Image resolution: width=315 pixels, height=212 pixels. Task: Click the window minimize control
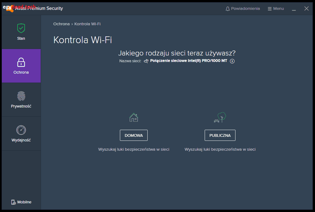[x=294, y=9]
